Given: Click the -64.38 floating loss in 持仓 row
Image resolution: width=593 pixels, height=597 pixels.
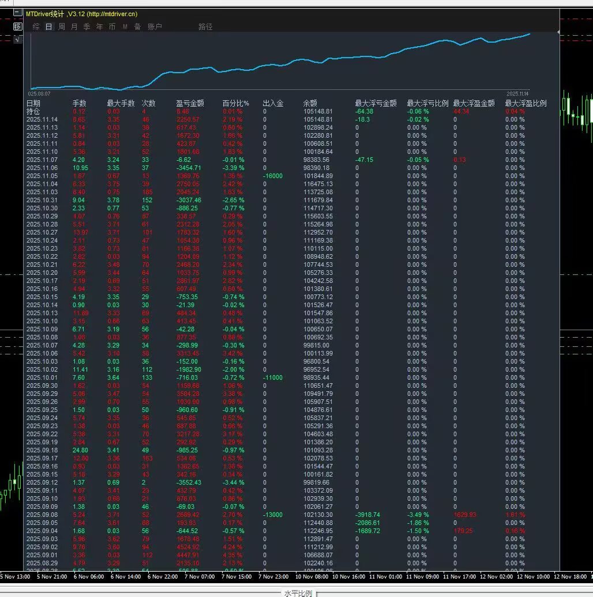Looking at the screenshot, I should point(365,112).
